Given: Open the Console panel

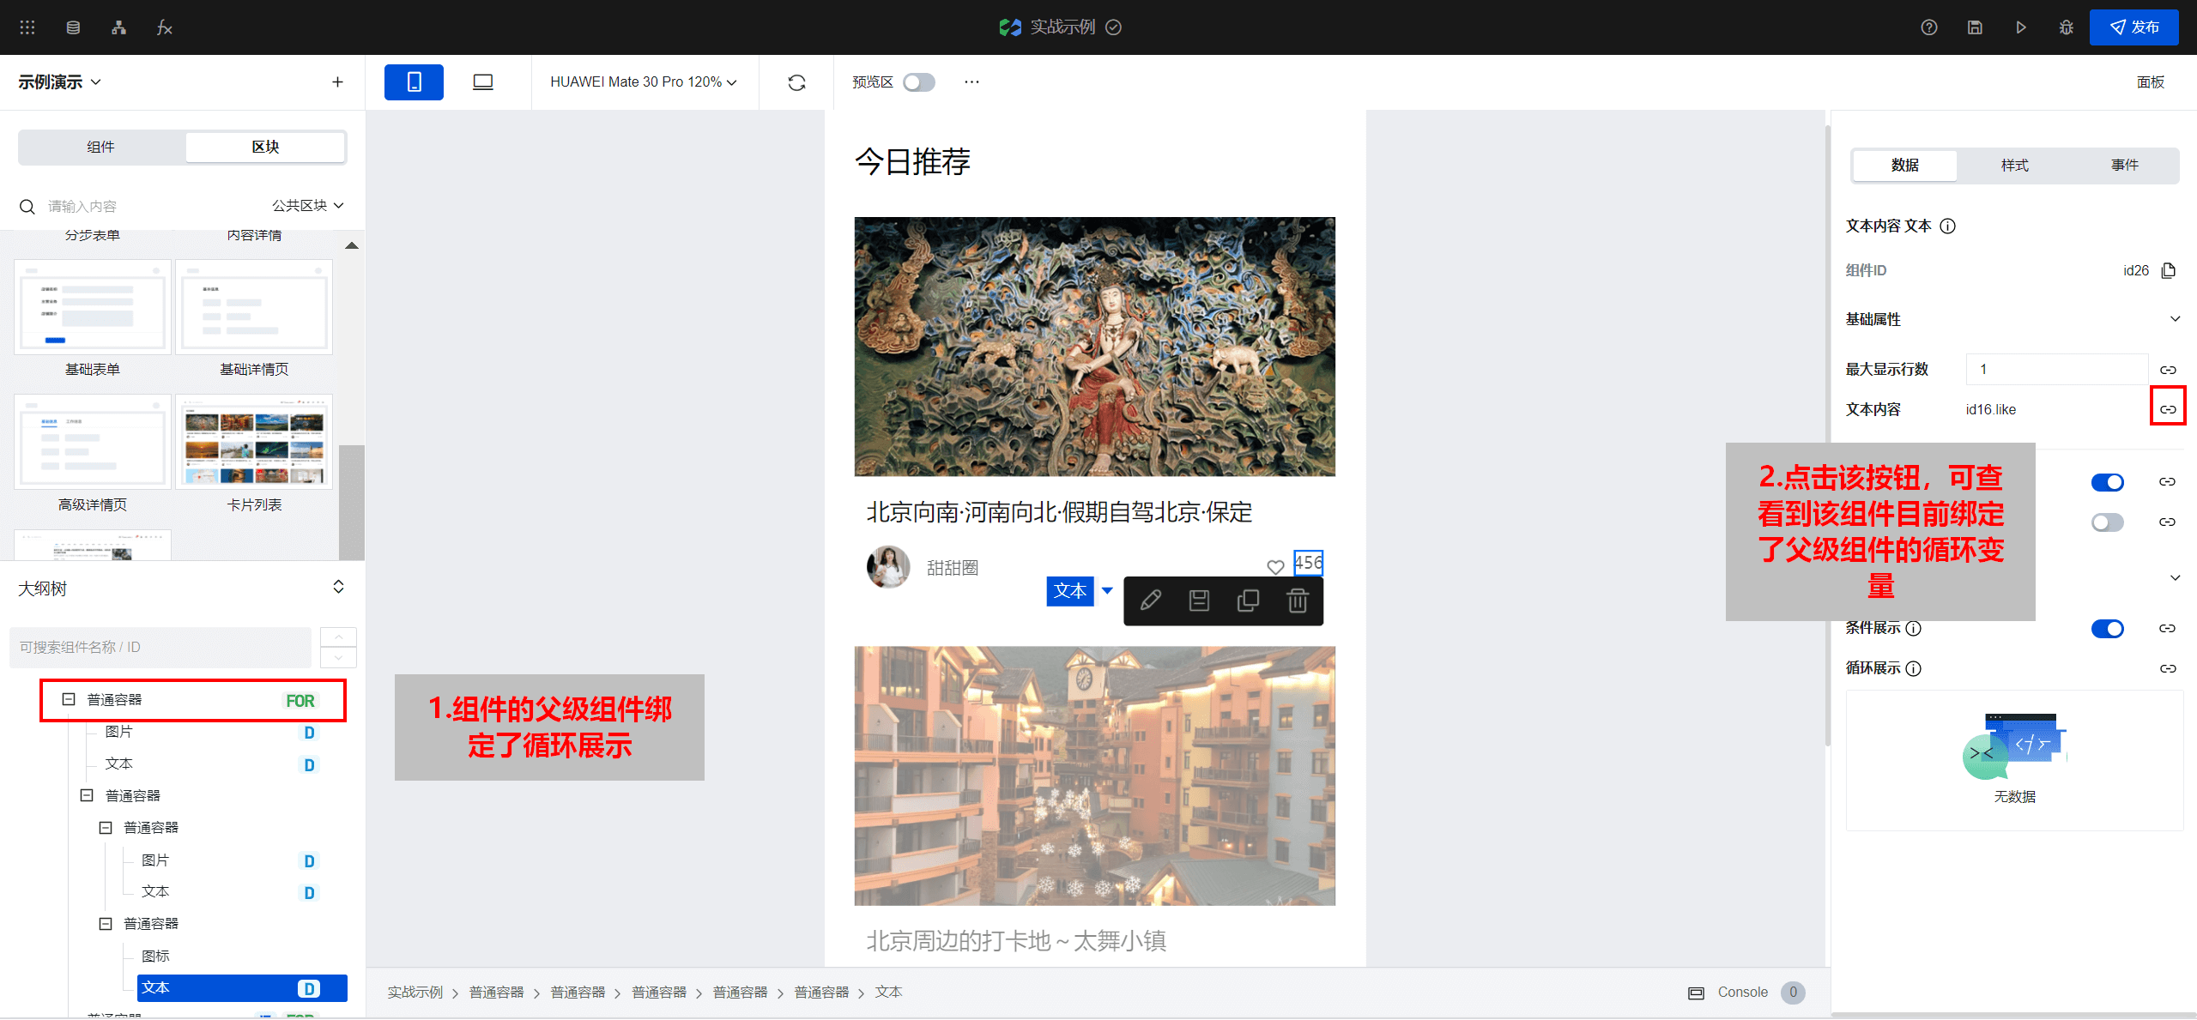Looking at the screenshot, I should (1741, 993).
